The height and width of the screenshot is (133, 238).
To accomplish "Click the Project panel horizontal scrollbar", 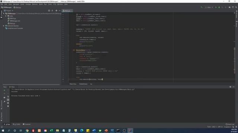I will click(31, 85).
